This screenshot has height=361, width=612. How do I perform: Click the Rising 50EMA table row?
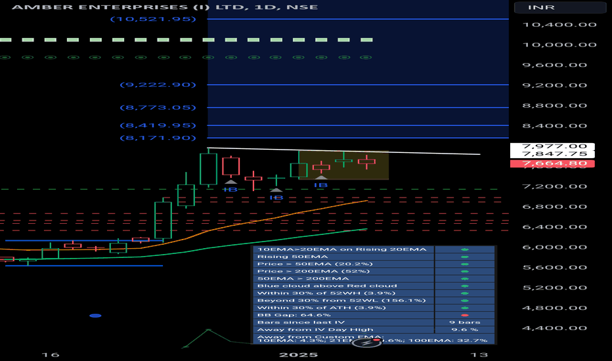[374, 257]
